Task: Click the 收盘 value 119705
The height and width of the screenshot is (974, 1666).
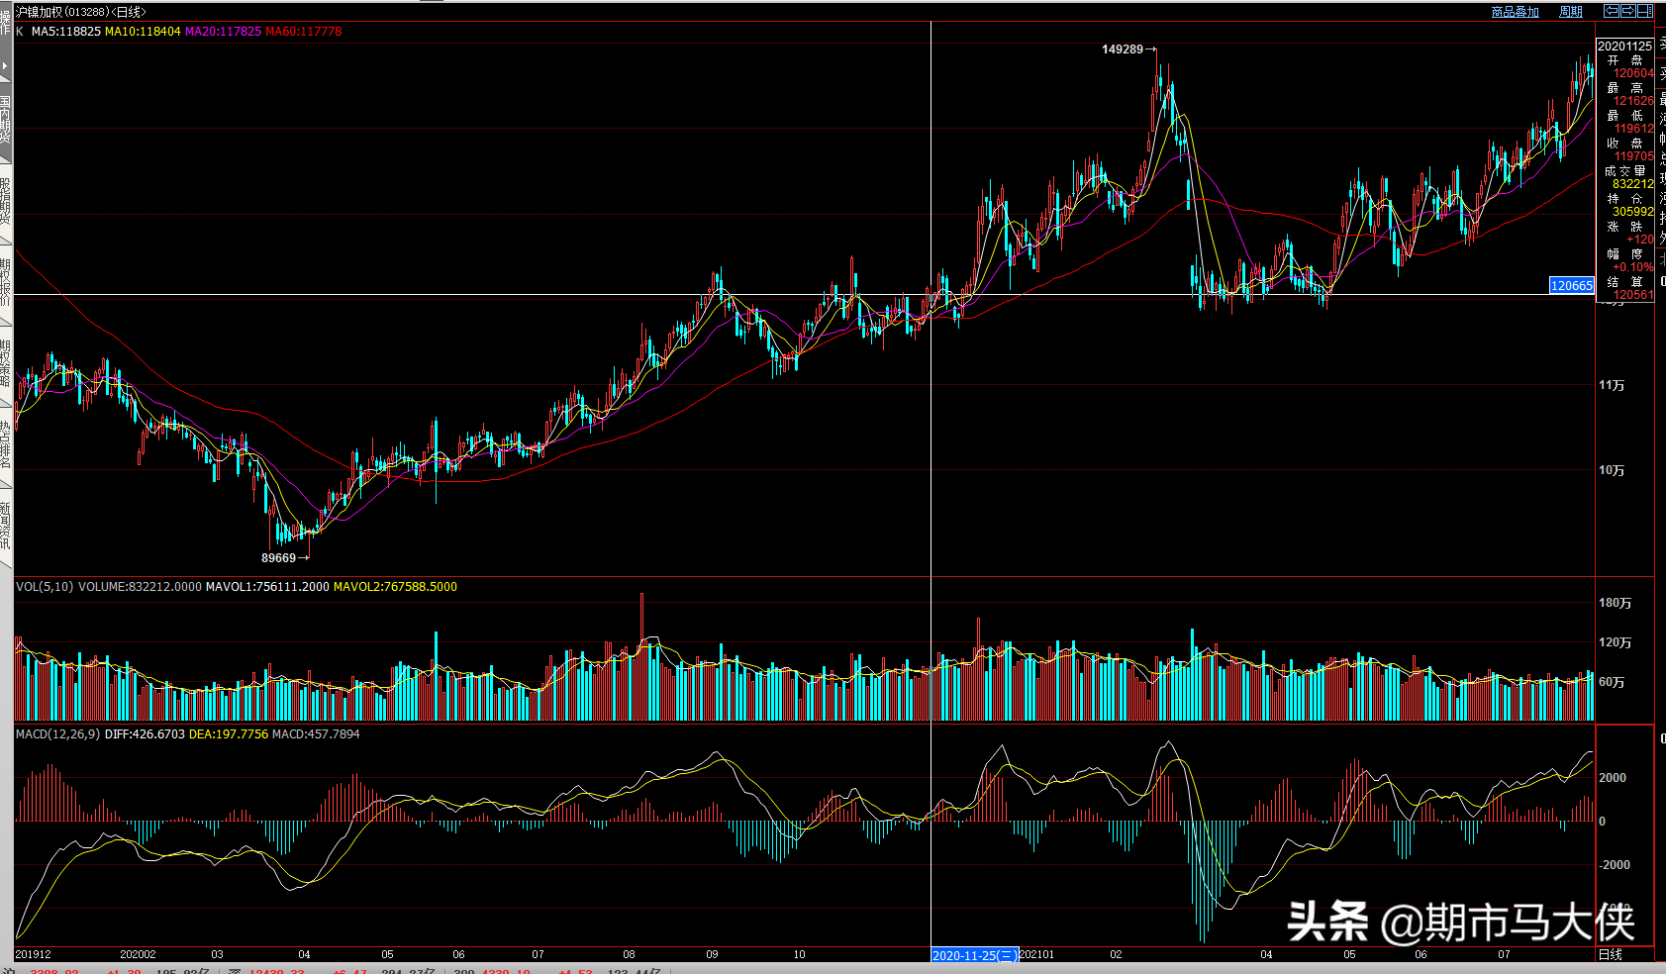Action: (1633, 156)
